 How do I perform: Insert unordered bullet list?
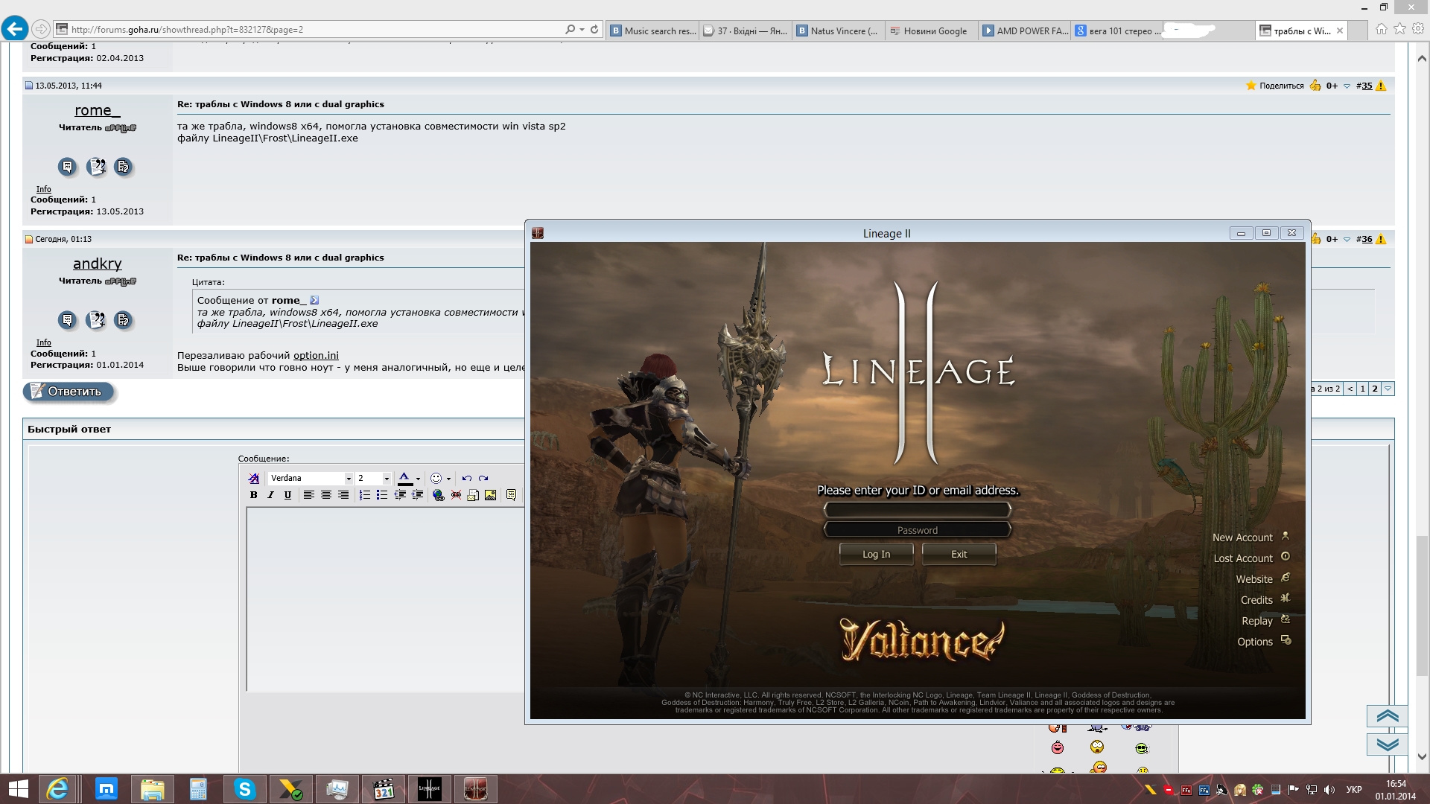[x=381, y=495]
